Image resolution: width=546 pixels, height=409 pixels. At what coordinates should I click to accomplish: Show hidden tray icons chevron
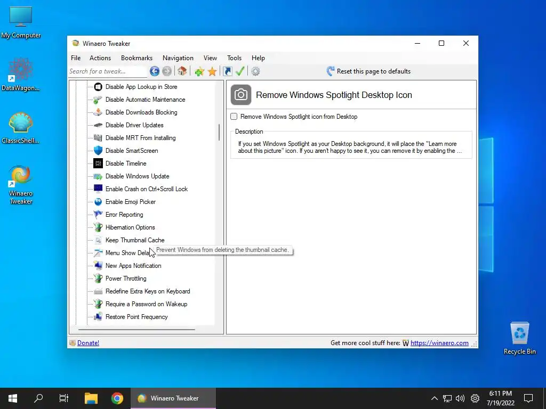pyautogui.click(x=434, y=398)
